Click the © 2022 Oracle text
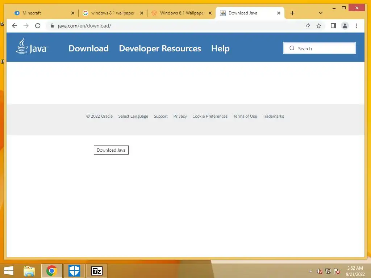Screen dimensions: 371x278 click(x=99, y=116)
